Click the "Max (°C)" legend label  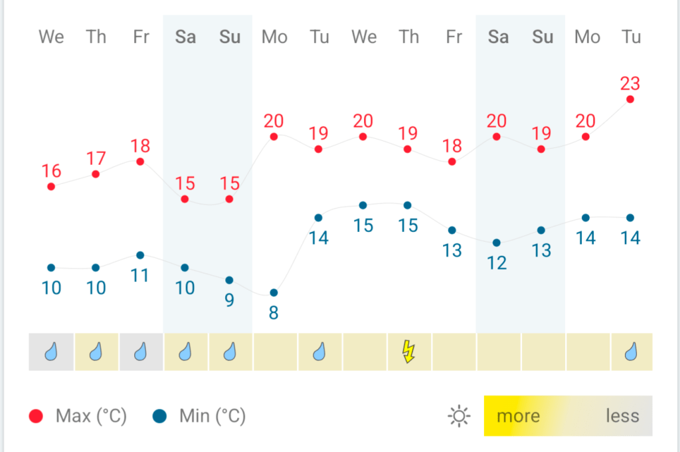point(91,416)
